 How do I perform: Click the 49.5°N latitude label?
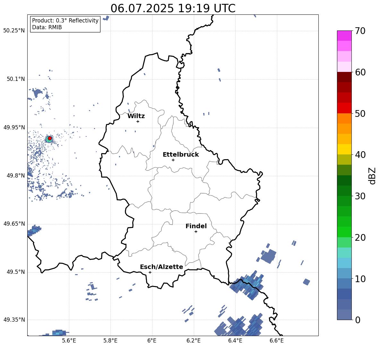pos(15,272)
